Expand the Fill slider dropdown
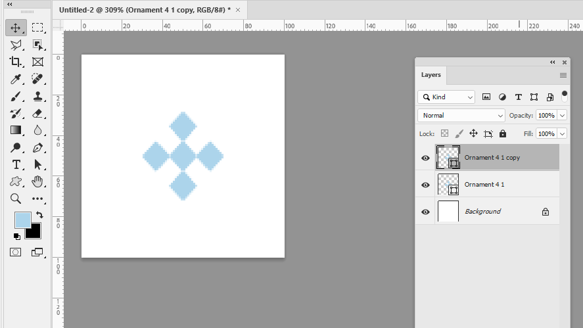This screenshot has width=583, height=328. 562,133
